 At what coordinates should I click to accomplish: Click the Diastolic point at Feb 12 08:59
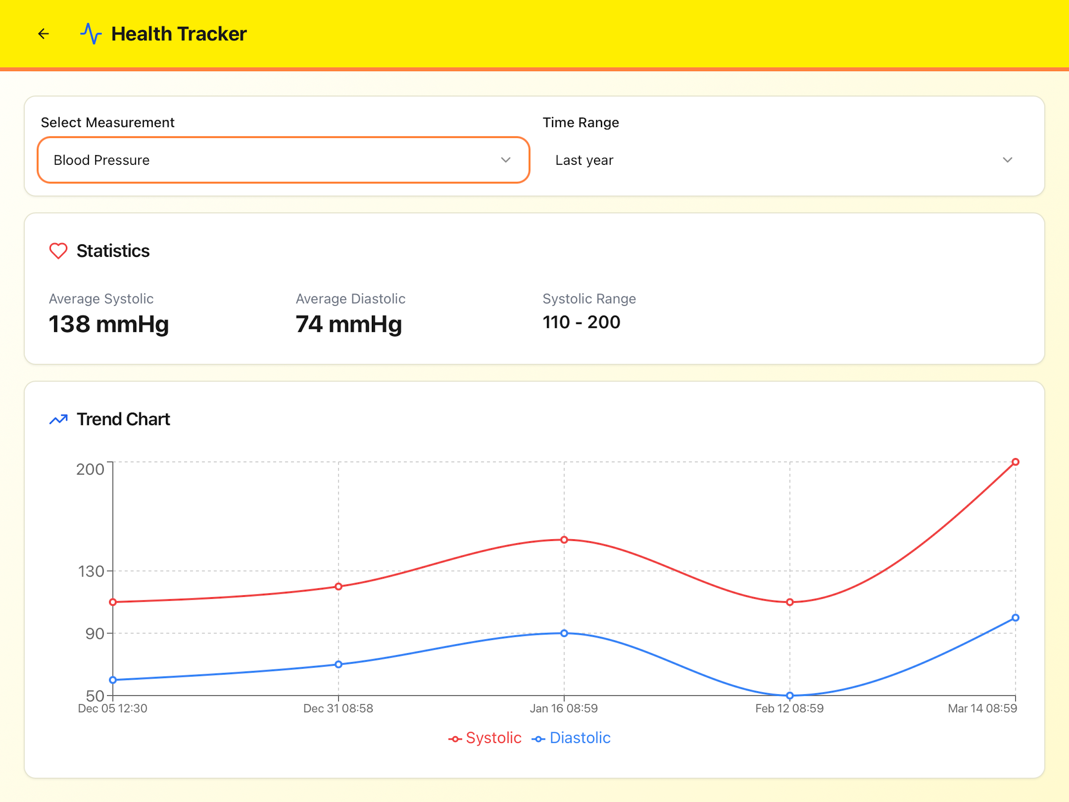click(790, 696)
